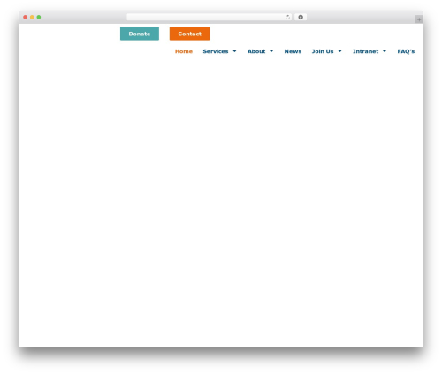Open the downloads icon beside address bar

coord(301,17)
